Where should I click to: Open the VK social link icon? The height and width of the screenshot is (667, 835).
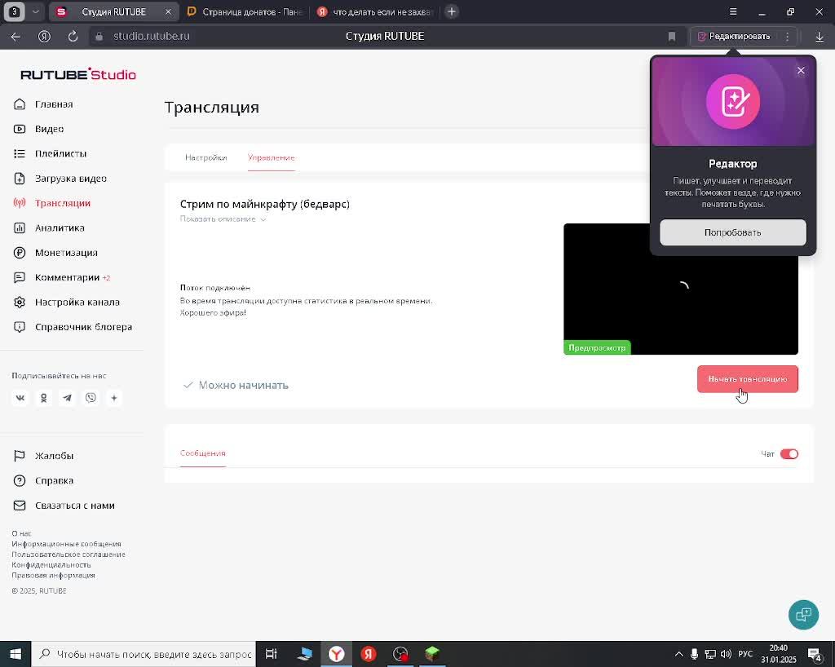(x=20, y=398)
